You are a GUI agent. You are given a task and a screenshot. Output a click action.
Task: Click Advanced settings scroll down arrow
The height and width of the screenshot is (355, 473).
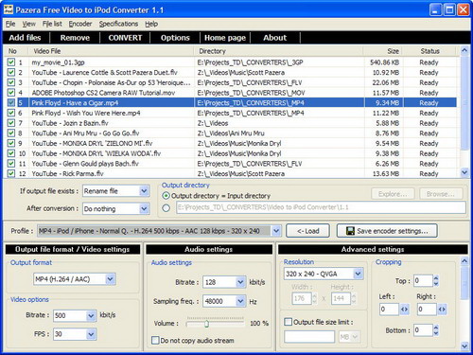(464, 346)
